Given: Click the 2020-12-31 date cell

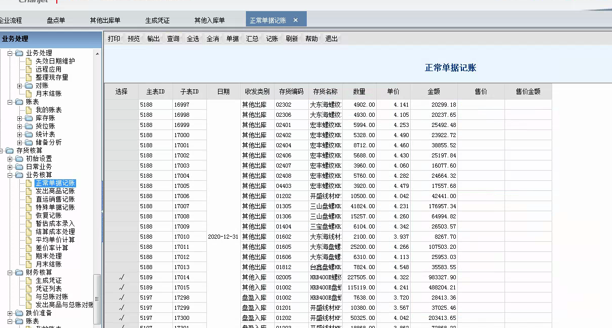Looking at the screenshot, I should coord(224,237).
